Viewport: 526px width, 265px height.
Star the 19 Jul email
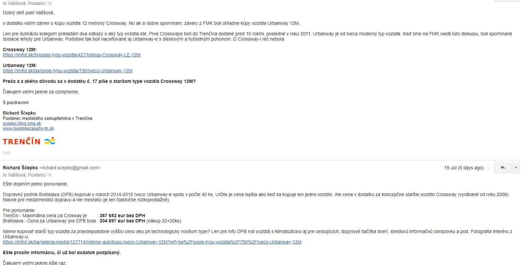489,168
